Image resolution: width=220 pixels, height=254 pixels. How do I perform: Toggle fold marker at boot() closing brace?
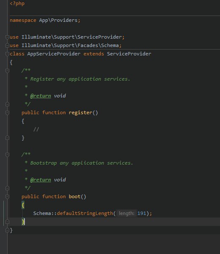[x=7, y=222]
